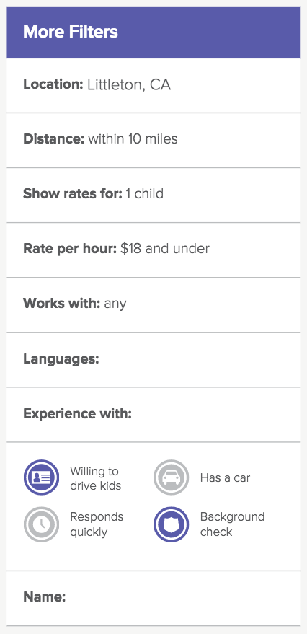This screenshot has width=307, height=634.
Task: Enable the Has a car icon
Action: click(x=172, y=477)
